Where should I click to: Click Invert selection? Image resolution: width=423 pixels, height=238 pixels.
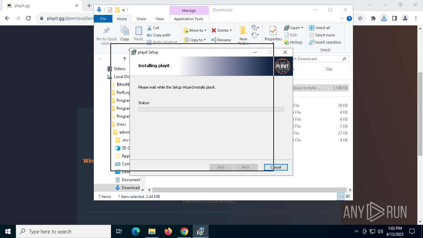[325, 42]
